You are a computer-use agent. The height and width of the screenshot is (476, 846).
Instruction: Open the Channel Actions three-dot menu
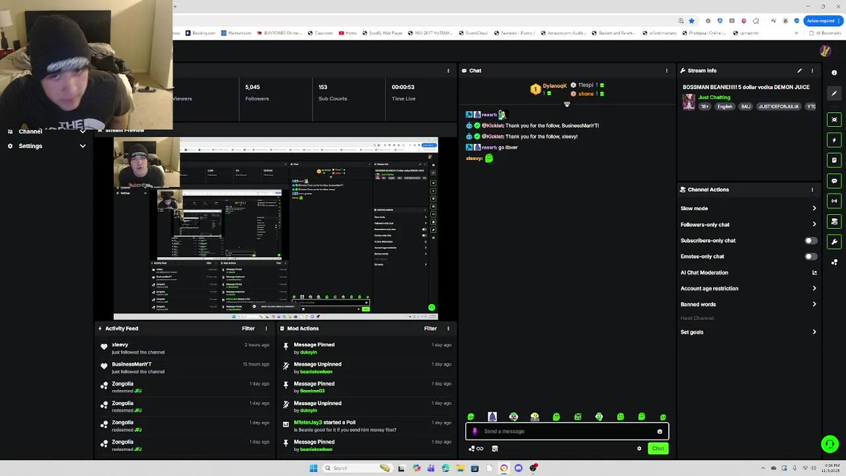pyautogui.click(x=812, y=190)
